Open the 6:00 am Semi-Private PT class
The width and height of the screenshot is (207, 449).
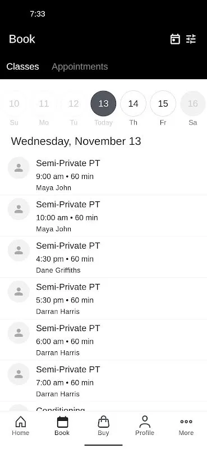coord(103,340)
